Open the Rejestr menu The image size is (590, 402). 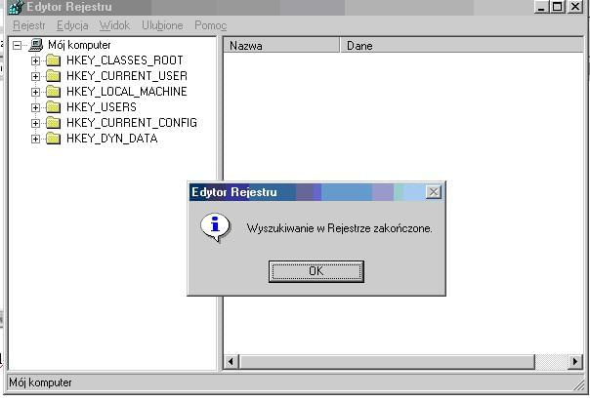(28, 25)
